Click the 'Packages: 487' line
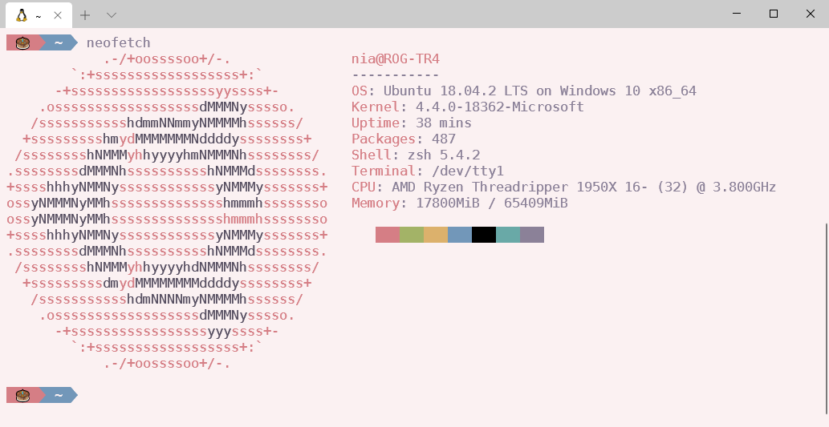829x427 pixels. click(x=404, y=139)
